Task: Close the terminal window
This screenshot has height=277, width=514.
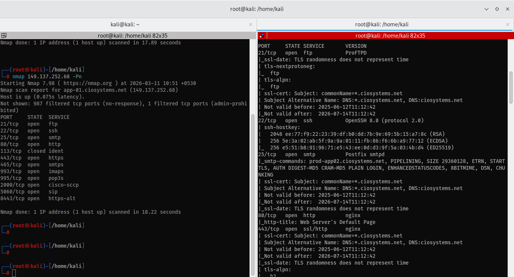Action: pos(507,9)
